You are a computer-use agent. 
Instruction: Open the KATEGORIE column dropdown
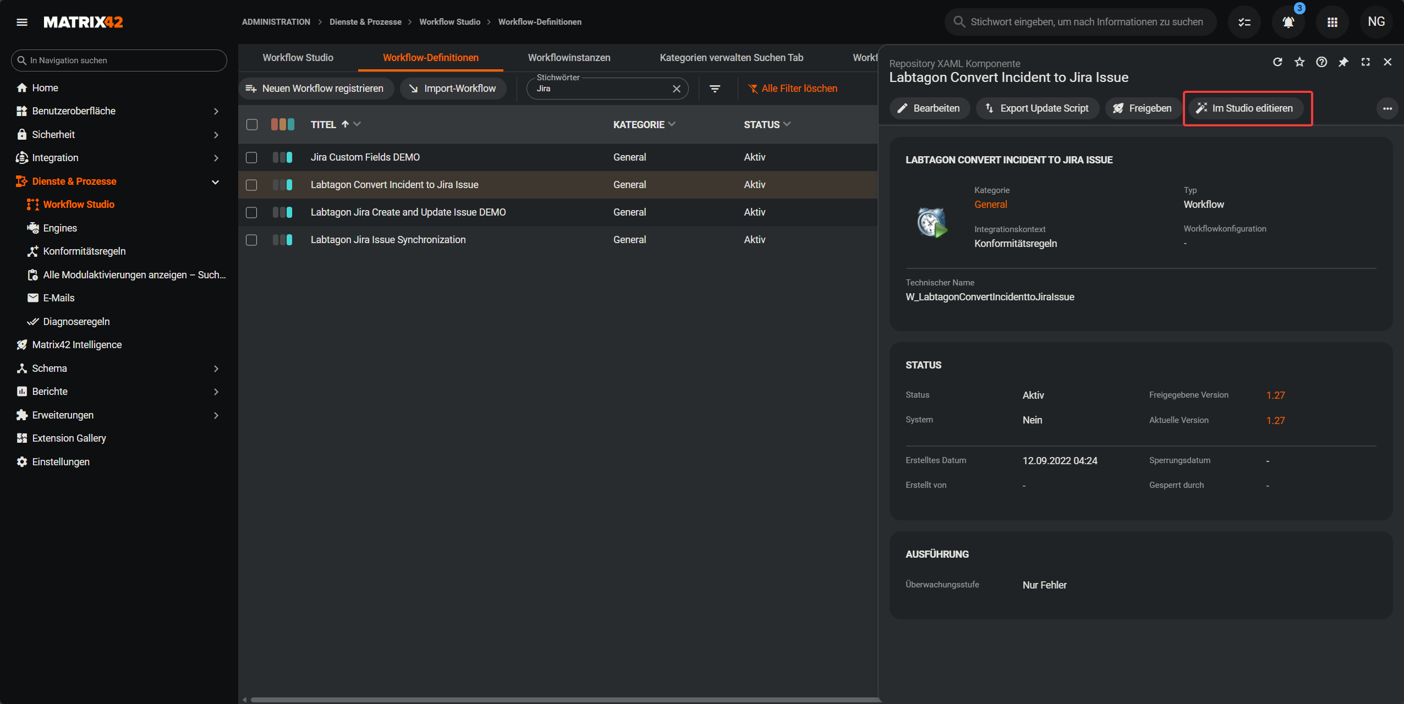(672, 124)
